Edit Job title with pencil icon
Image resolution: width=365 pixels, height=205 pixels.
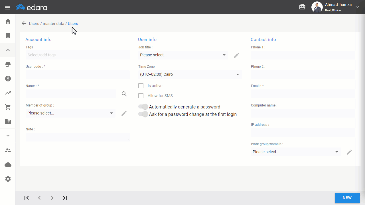237,55
